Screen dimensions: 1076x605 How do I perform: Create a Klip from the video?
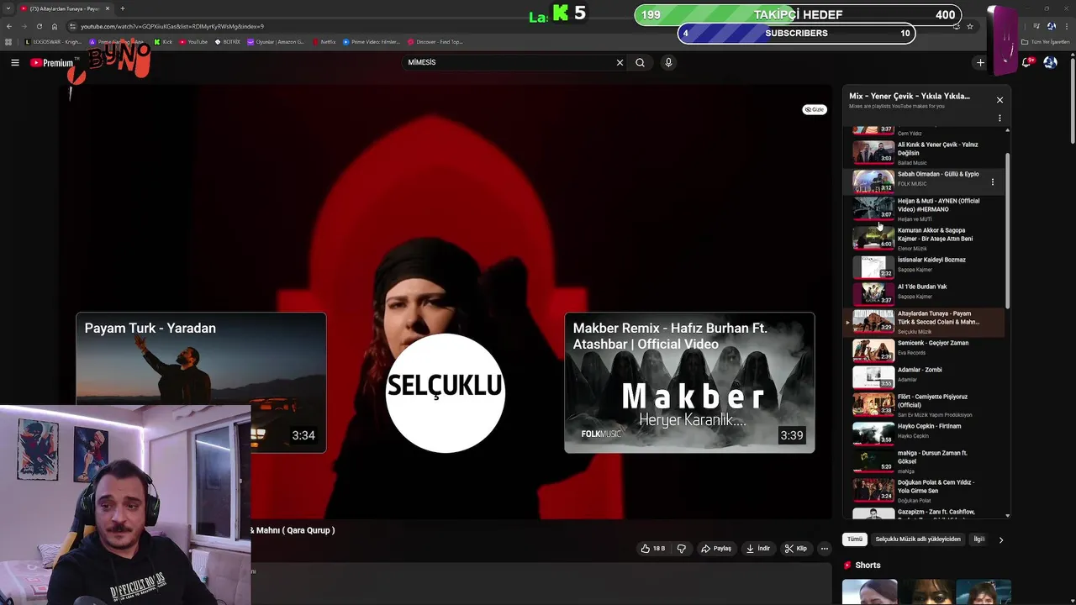click(x=795, y=549)
